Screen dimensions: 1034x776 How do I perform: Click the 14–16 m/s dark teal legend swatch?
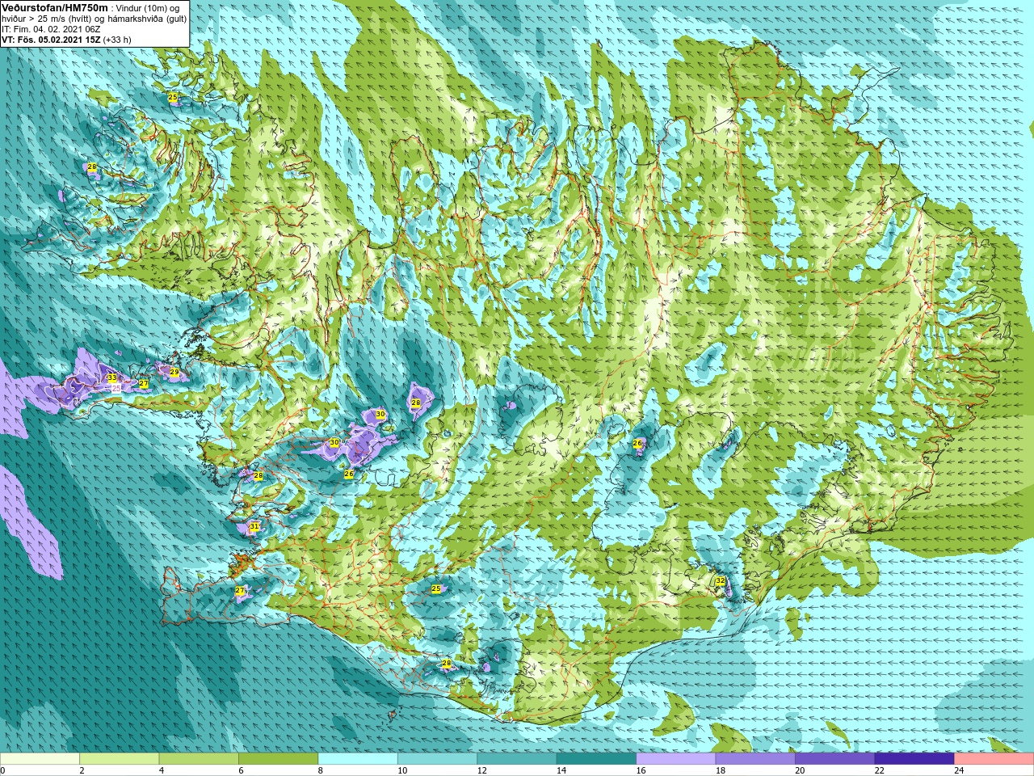tap(596, 759)
